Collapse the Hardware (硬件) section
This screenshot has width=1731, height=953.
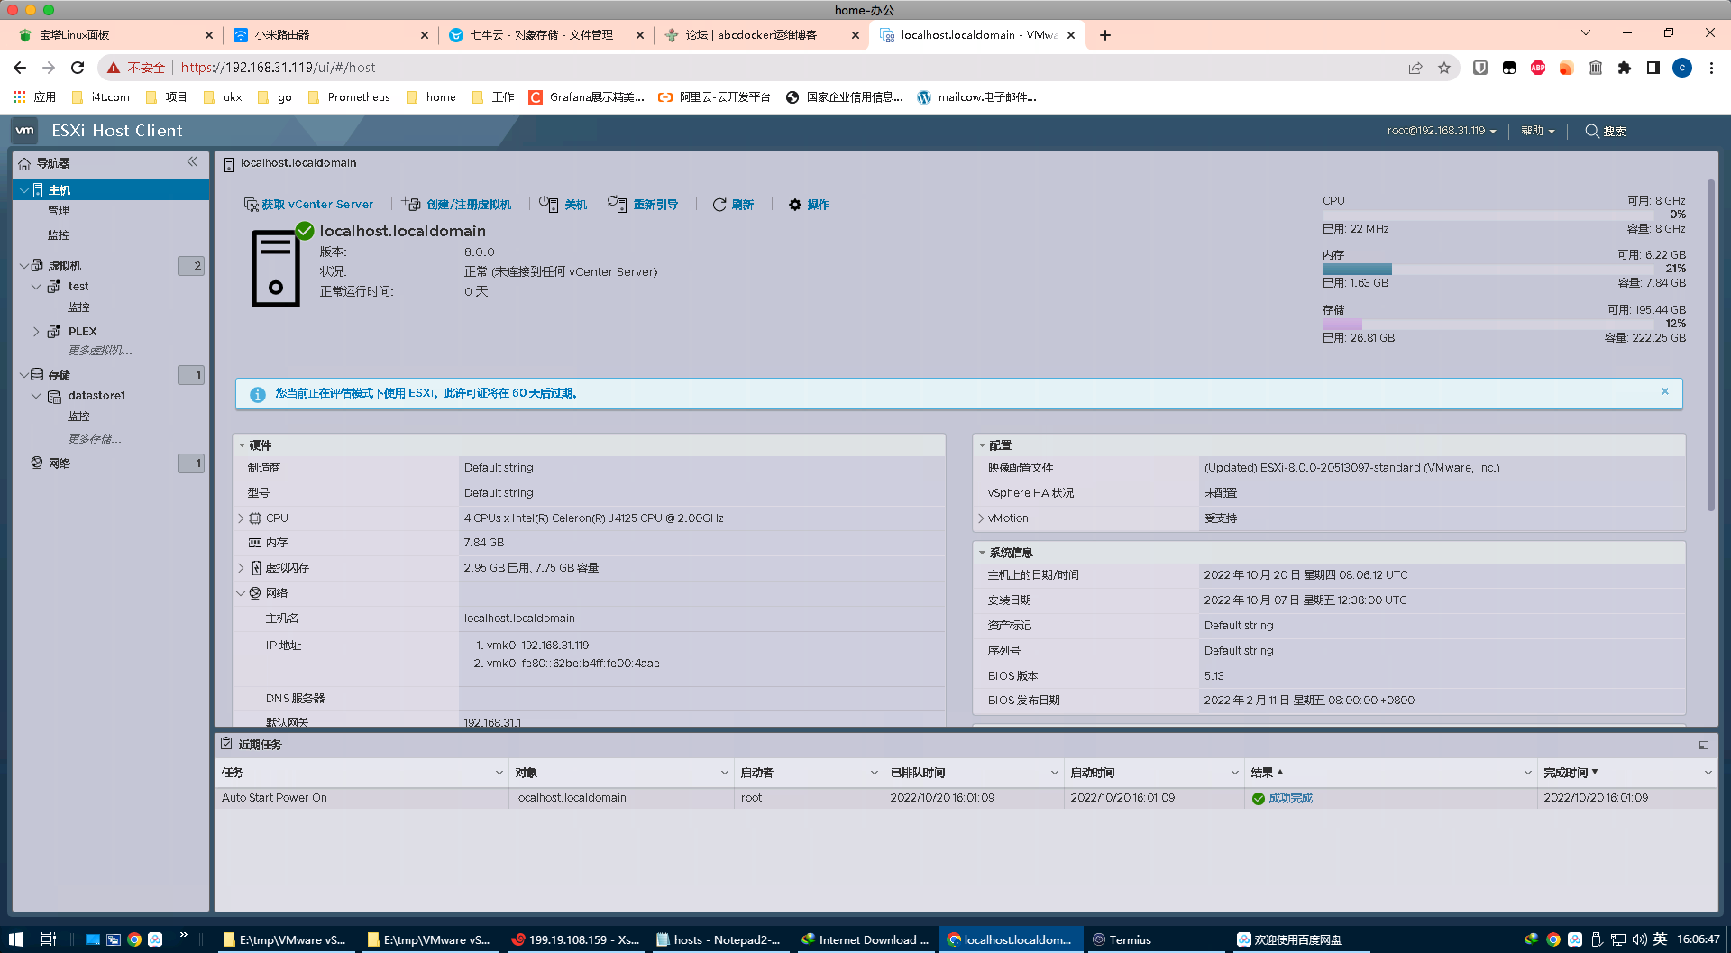tap(243, 445)
